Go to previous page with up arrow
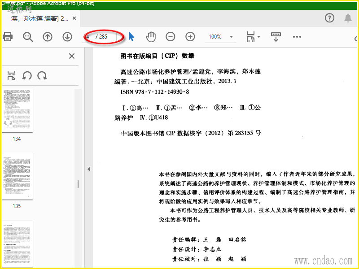This screenshot has width=359, height=269. coord(48,37)
